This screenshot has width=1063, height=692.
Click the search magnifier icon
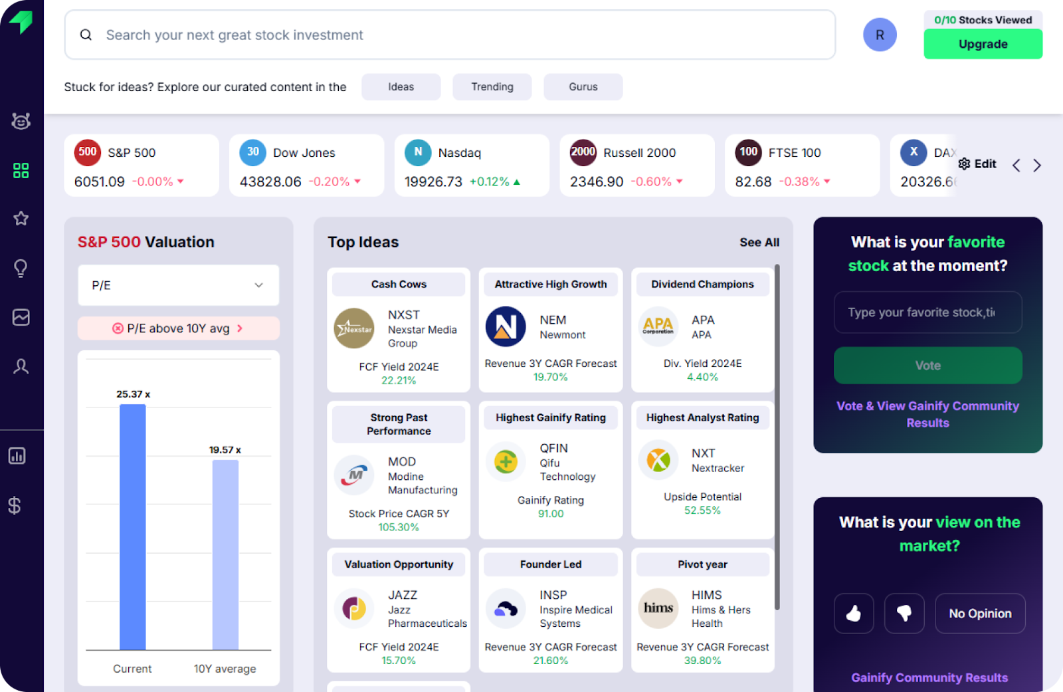(86, 35)
